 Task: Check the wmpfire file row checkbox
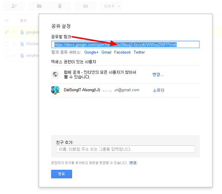point(7,55)
